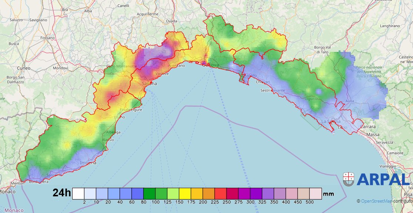The image size is (413, 213).
Task: Click the Albenga town label
Action: (113, 132)
